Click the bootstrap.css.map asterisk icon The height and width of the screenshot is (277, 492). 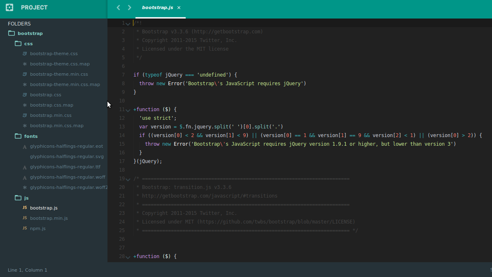coord(25,105)
